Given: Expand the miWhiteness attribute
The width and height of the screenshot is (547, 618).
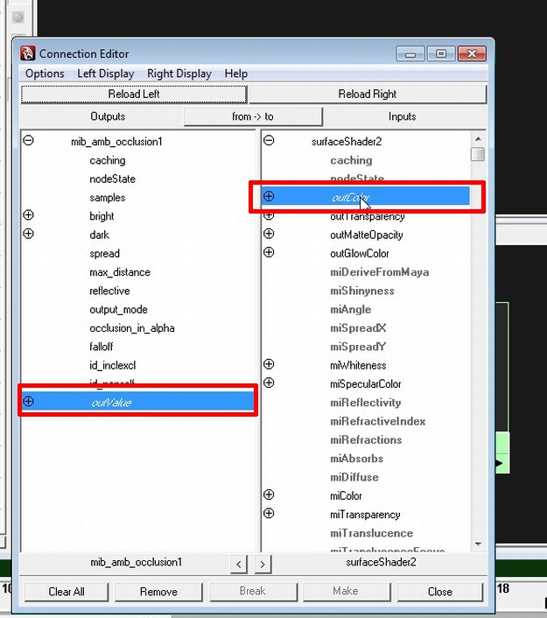Looking at the screenshot, I should pos(269,364).
